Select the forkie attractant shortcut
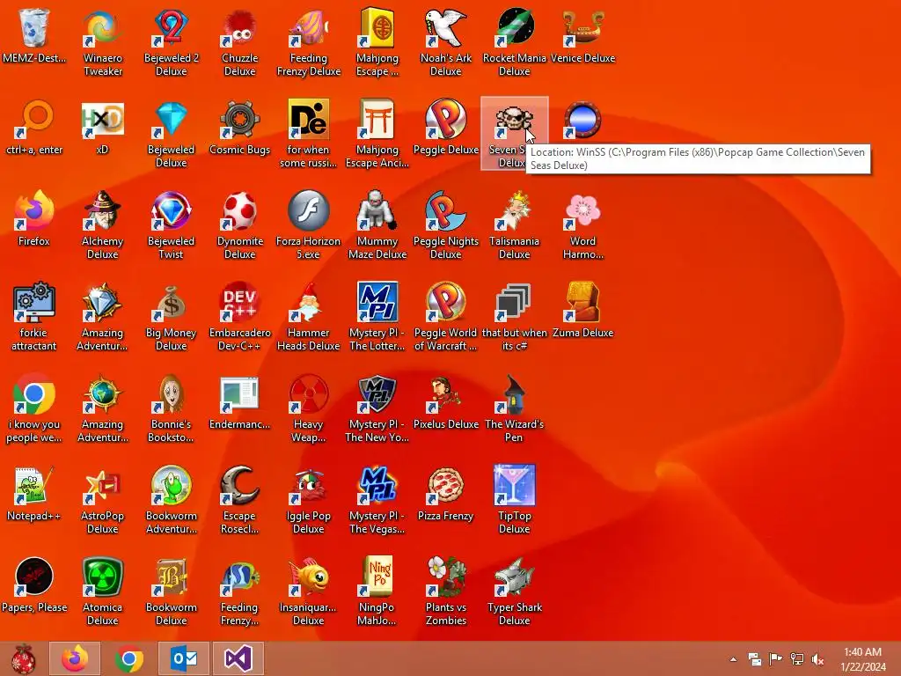This screenshot has height=676, width=901. pos(34,302)
